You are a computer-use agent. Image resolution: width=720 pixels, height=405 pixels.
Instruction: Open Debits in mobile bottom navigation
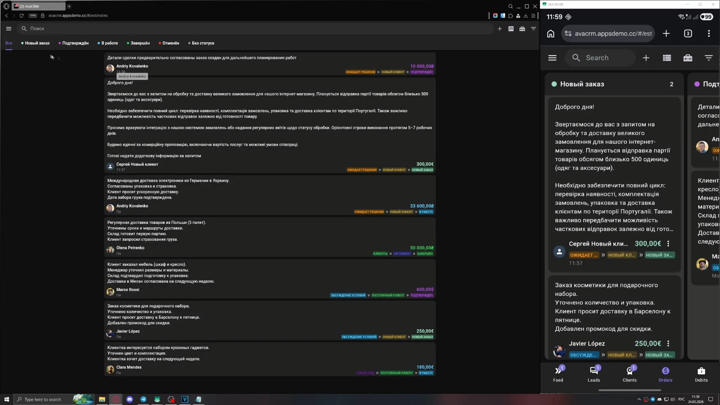[x=701, y=374]
